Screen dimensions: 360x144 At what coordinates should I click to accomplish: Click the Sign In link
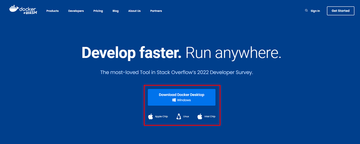(x=315, y=11)
